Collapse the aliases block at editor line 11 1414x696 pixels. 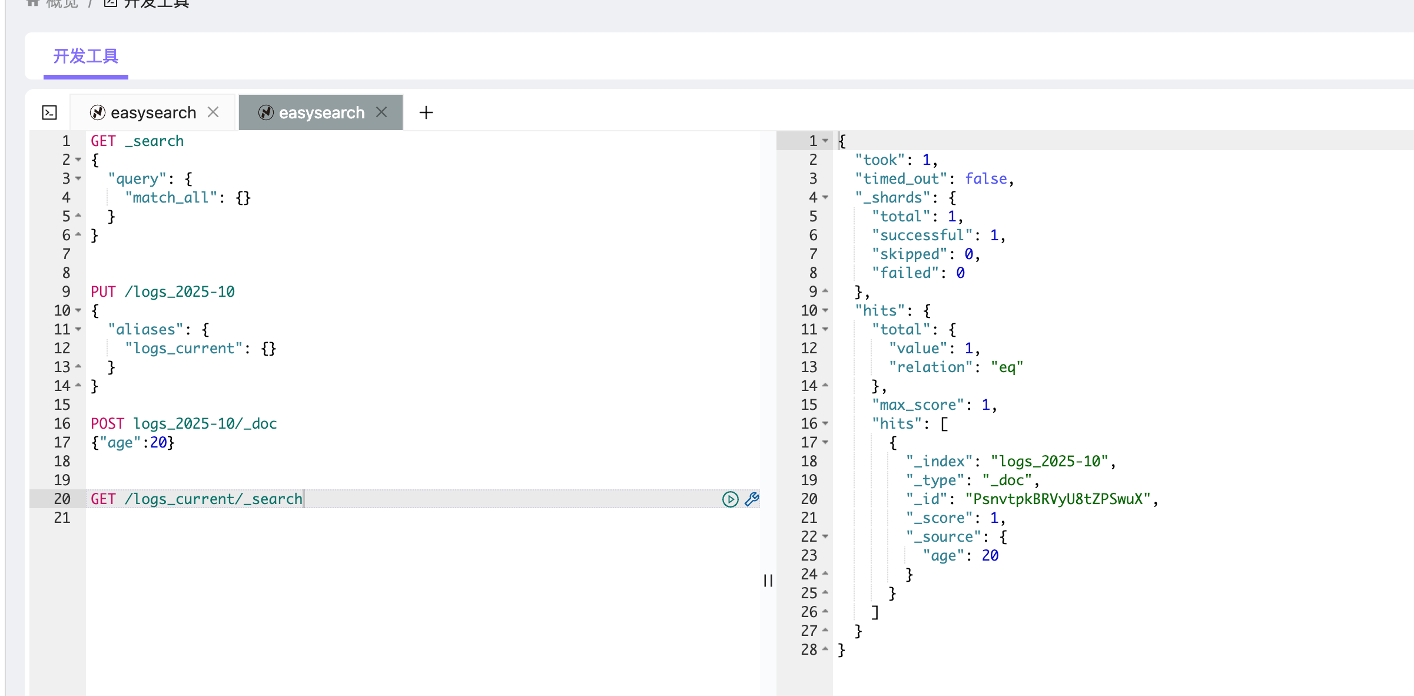pyautogui.click(x=78, y=330)
